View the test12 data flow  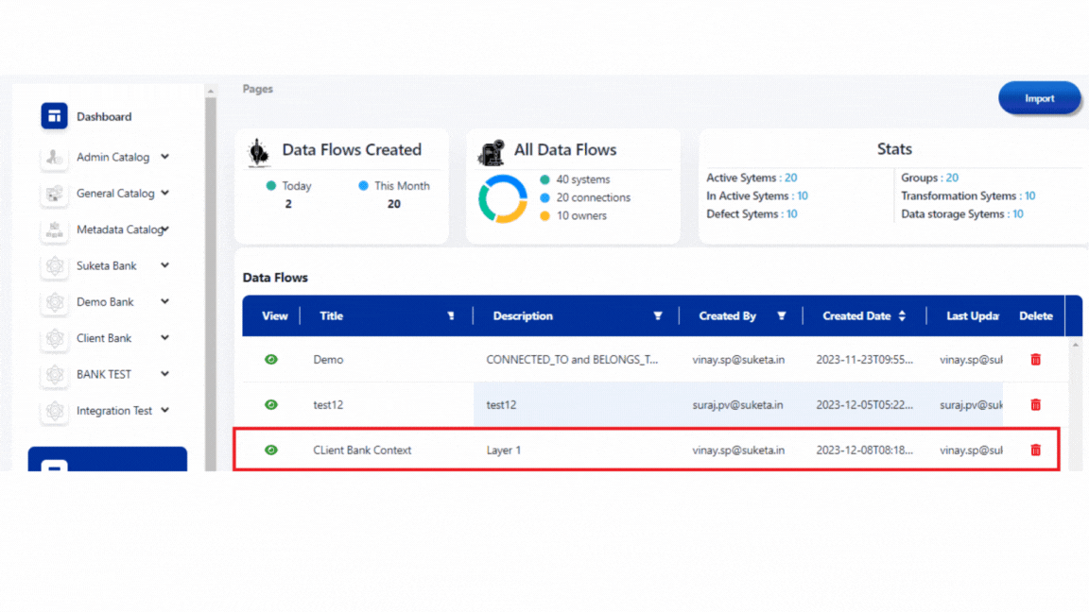[271, 405]
